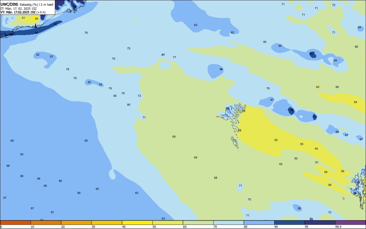The image size is (366, 229).
Task: Click the legend label '95'
Action: click(307, 227)
